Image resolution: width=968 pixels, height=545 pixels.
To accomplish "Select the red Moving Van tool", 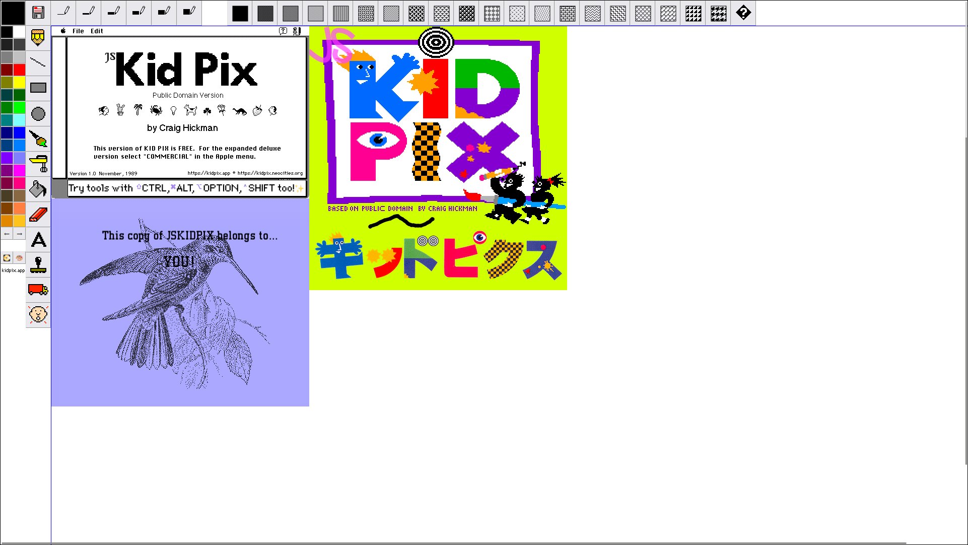I will click(38, 290).
